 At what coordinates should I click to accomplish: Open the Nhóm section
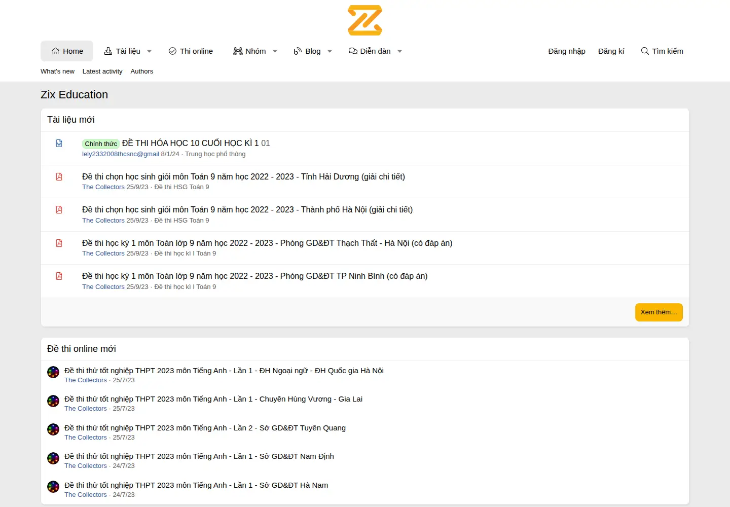pyautogui.click(x=249, y=51)
